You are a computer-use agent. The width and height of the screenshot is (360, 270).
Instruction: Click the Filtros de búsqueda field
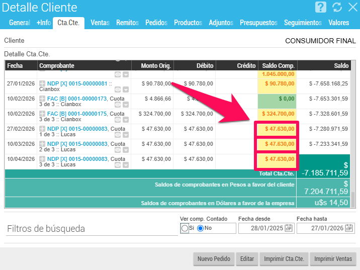click(x=91, y=229)
